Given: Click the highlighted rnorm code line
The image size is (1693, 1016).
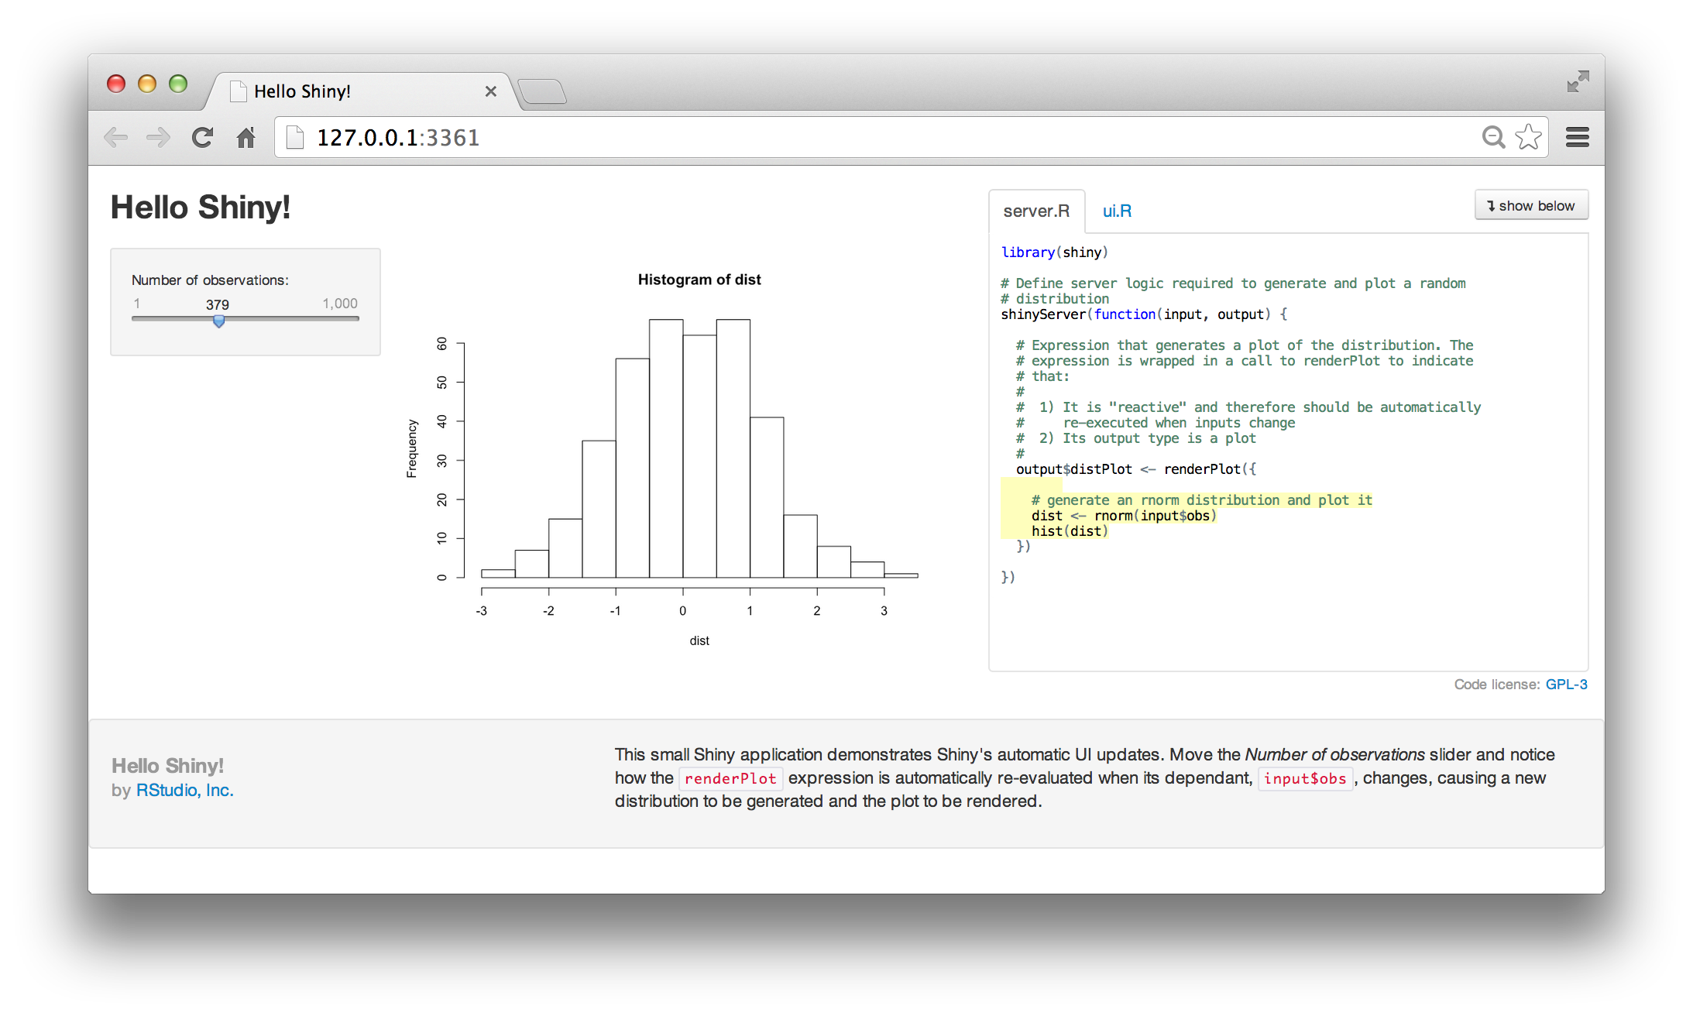Looking at the screenshot, I should (1123, 515).
